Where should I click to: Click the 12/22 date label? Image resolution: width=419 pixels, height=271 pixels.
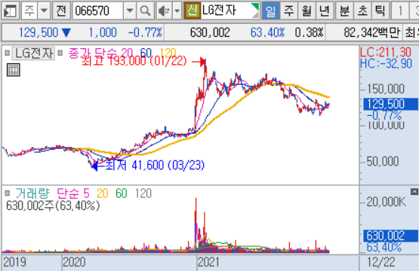coord(380,262)
